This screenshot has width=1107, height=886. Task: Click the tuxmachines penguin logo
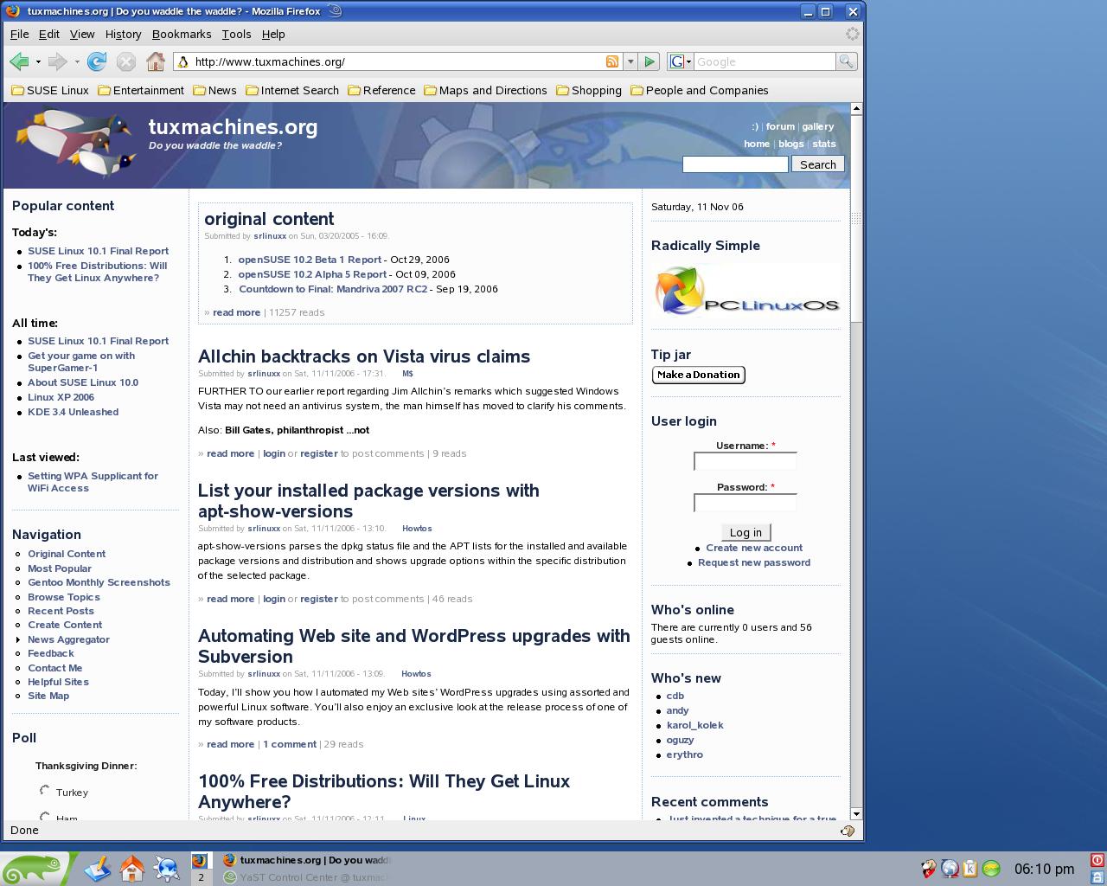77,143
